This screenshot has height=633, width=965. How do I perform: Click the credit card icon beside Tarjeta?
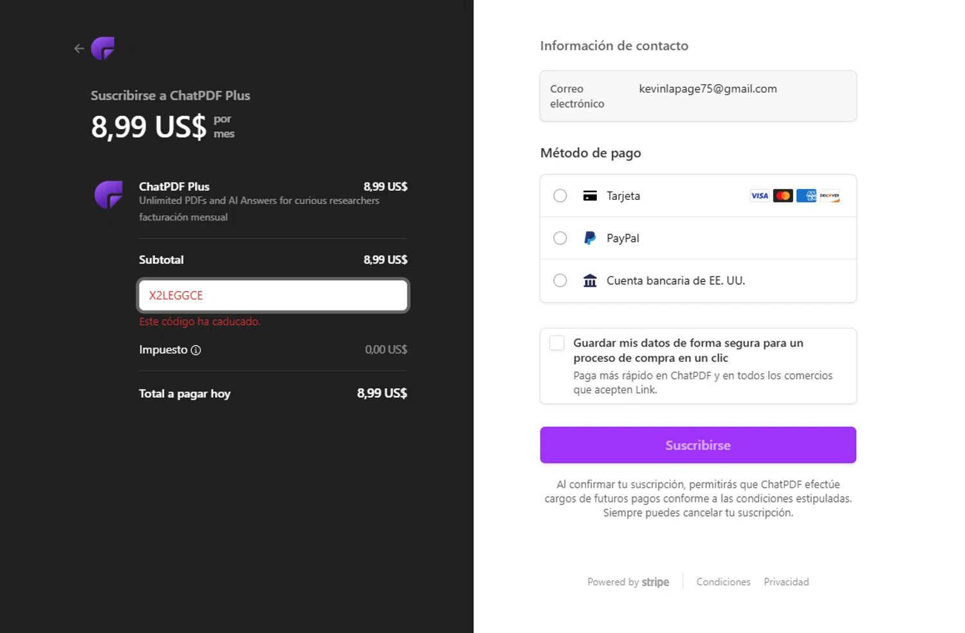[590, 196]
